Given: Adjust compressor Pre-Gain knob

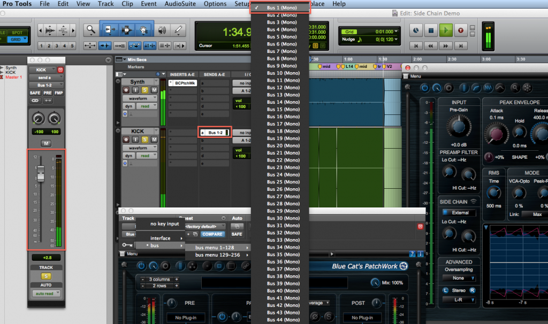Looking at the screenshot, I should [459, 127].
